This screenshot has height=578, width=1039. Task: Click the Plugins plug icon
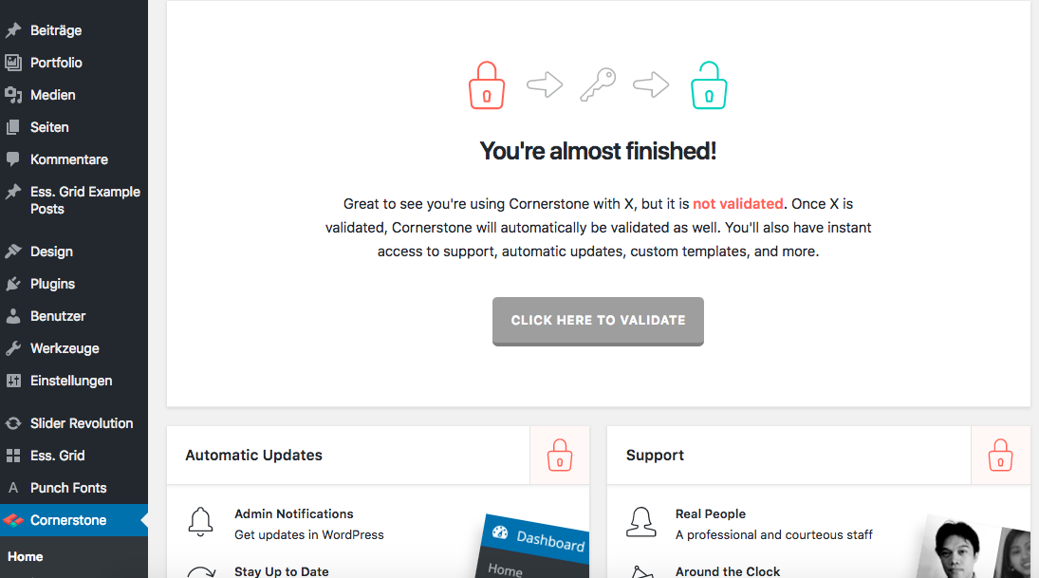(x=13, y=284)
